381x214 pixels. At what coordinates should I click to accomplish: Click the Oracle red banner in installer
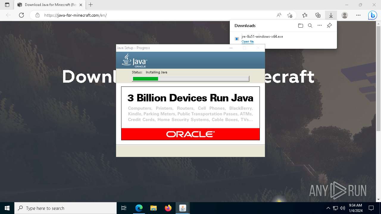pyautogui.click(x=190, y=134)
